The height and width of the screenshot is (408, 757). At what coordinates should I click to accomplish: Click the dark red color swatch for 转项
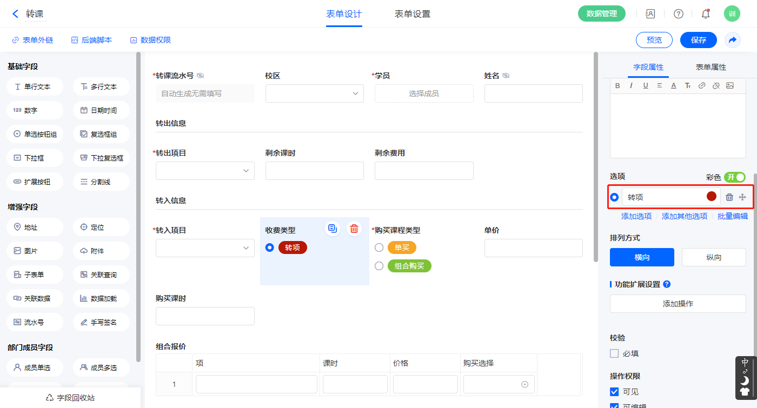(711, 197)
